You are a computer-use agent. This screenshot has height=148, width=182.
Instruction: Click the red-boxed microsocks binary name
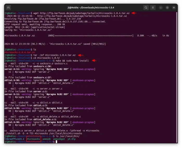(x=33, y=139)
